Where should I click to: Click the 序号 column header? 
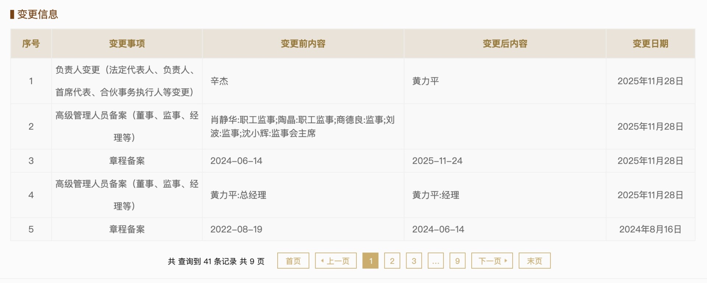[31, 43]
